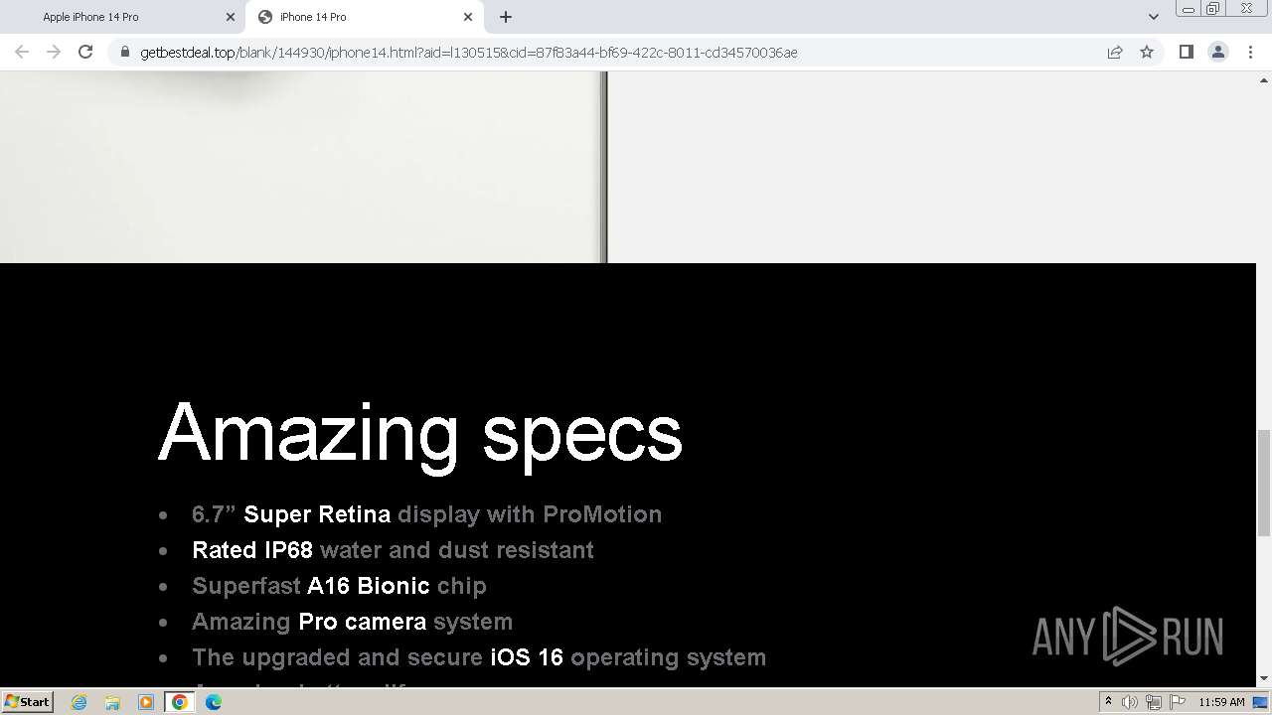Minimize the Chrome window

coord(1188,9)
